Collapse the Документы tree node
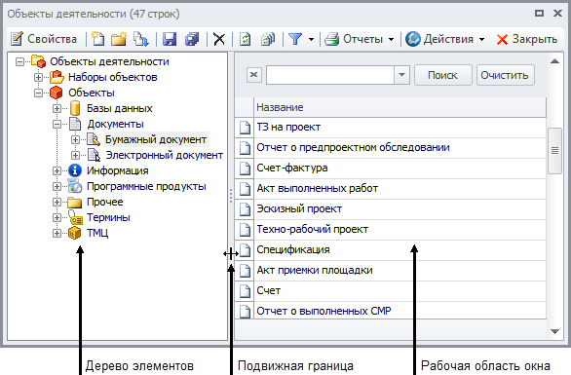Screen dimensions: 571x375 (x=57, y=124)
